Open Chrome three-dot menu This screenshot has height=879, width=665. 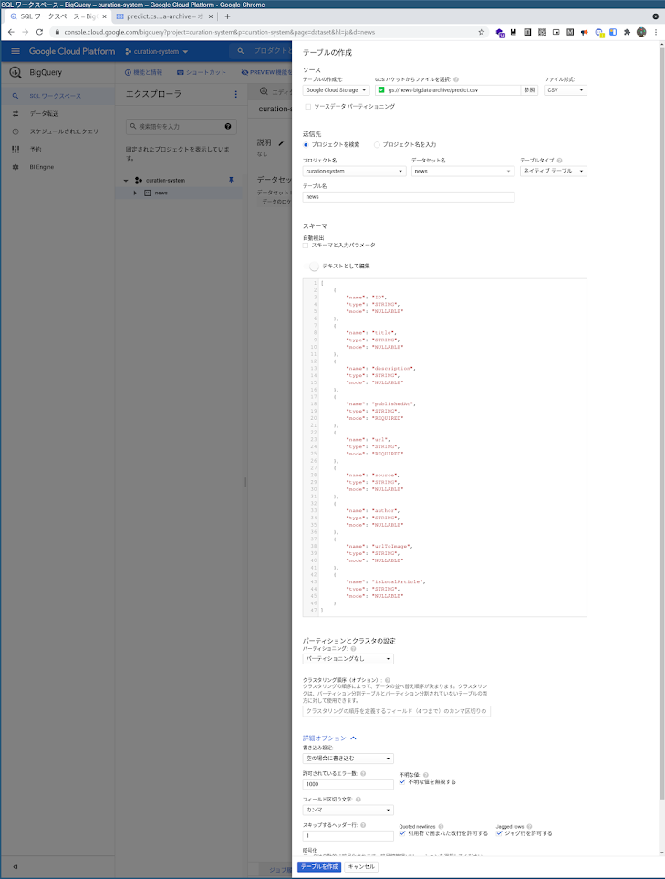(656, 32)
